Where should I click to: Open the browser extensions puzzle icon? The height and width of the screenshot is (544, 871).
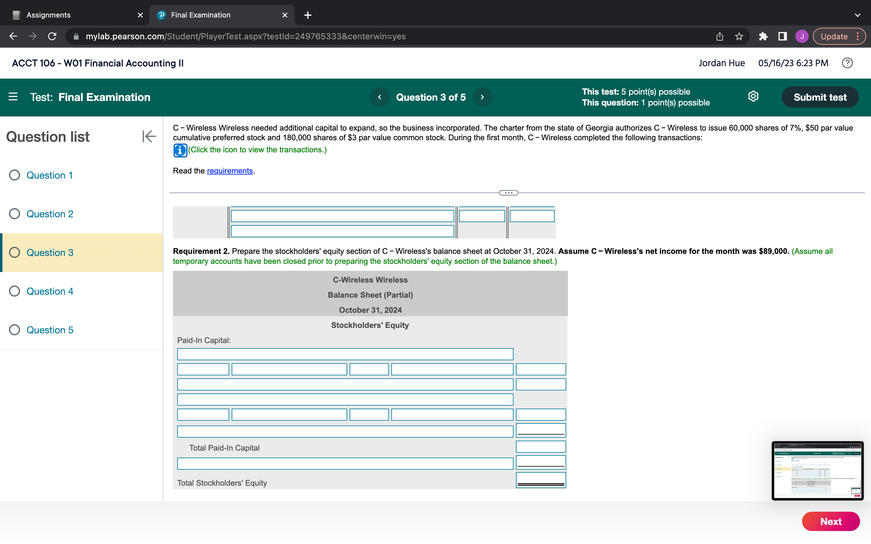[763, 36]
